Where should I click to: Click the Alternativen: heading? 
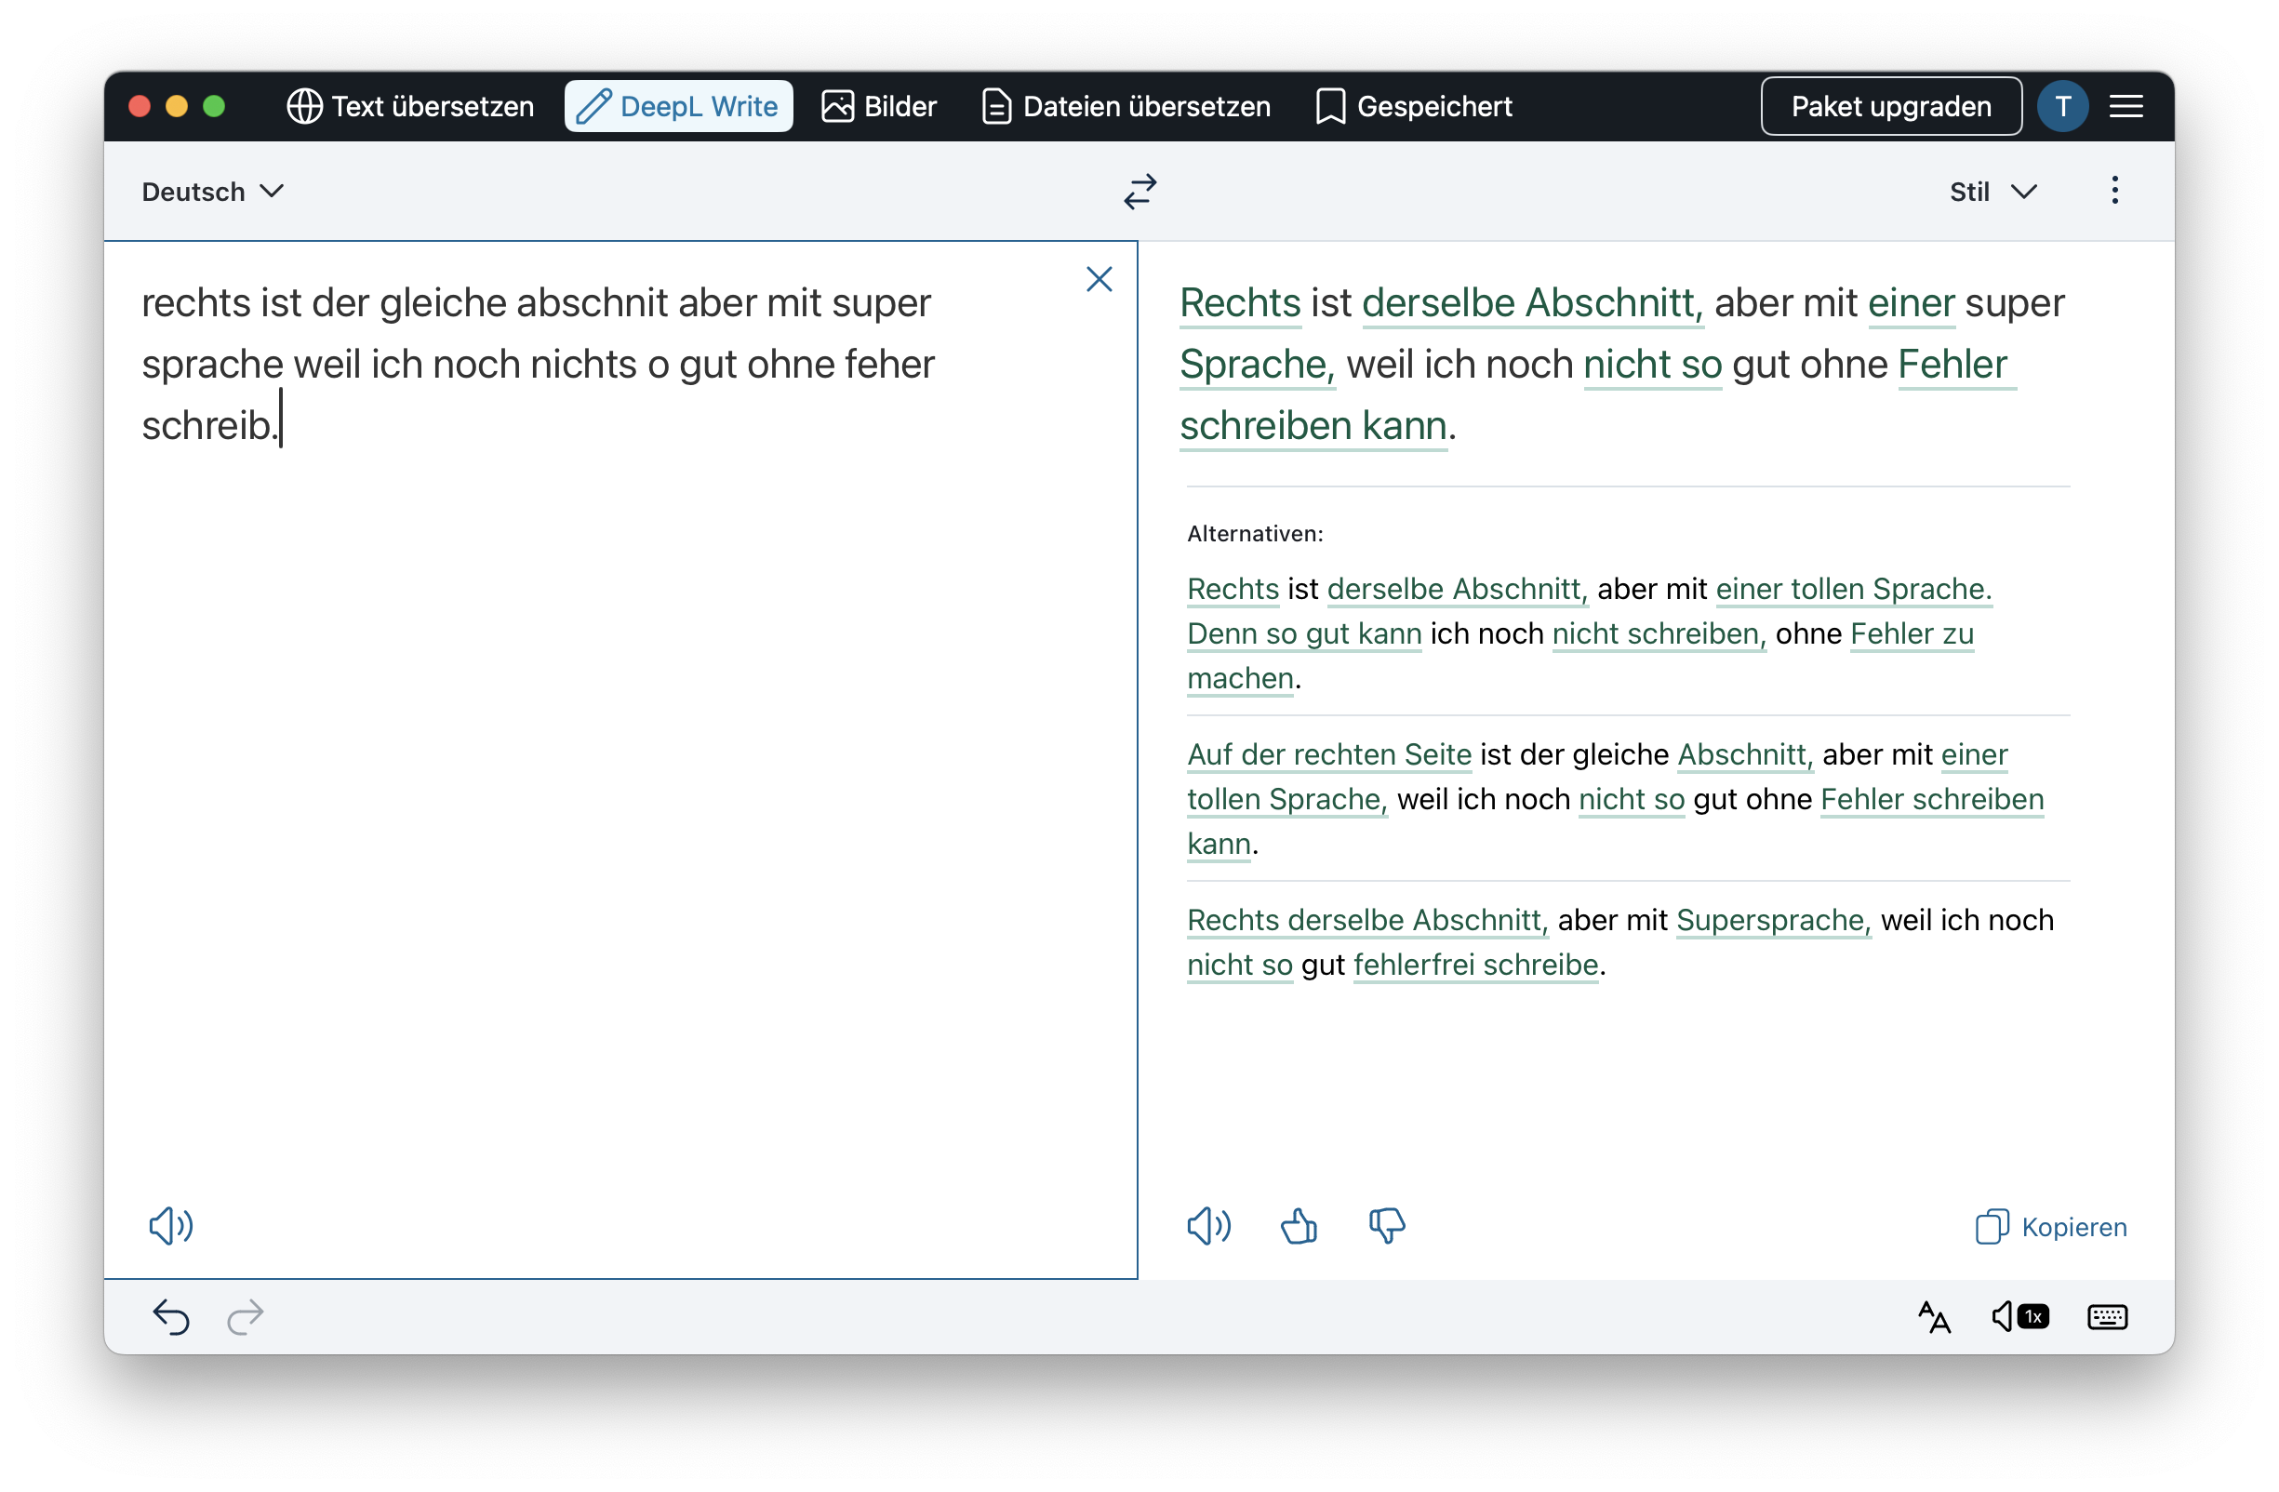pyautogui.click(x=1255, y=533)
